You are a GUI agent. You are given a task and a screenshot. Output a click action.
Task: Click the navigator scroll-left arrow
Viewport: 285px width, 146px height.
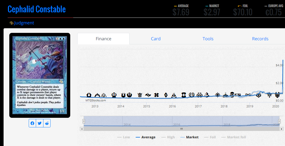[82, 129]
